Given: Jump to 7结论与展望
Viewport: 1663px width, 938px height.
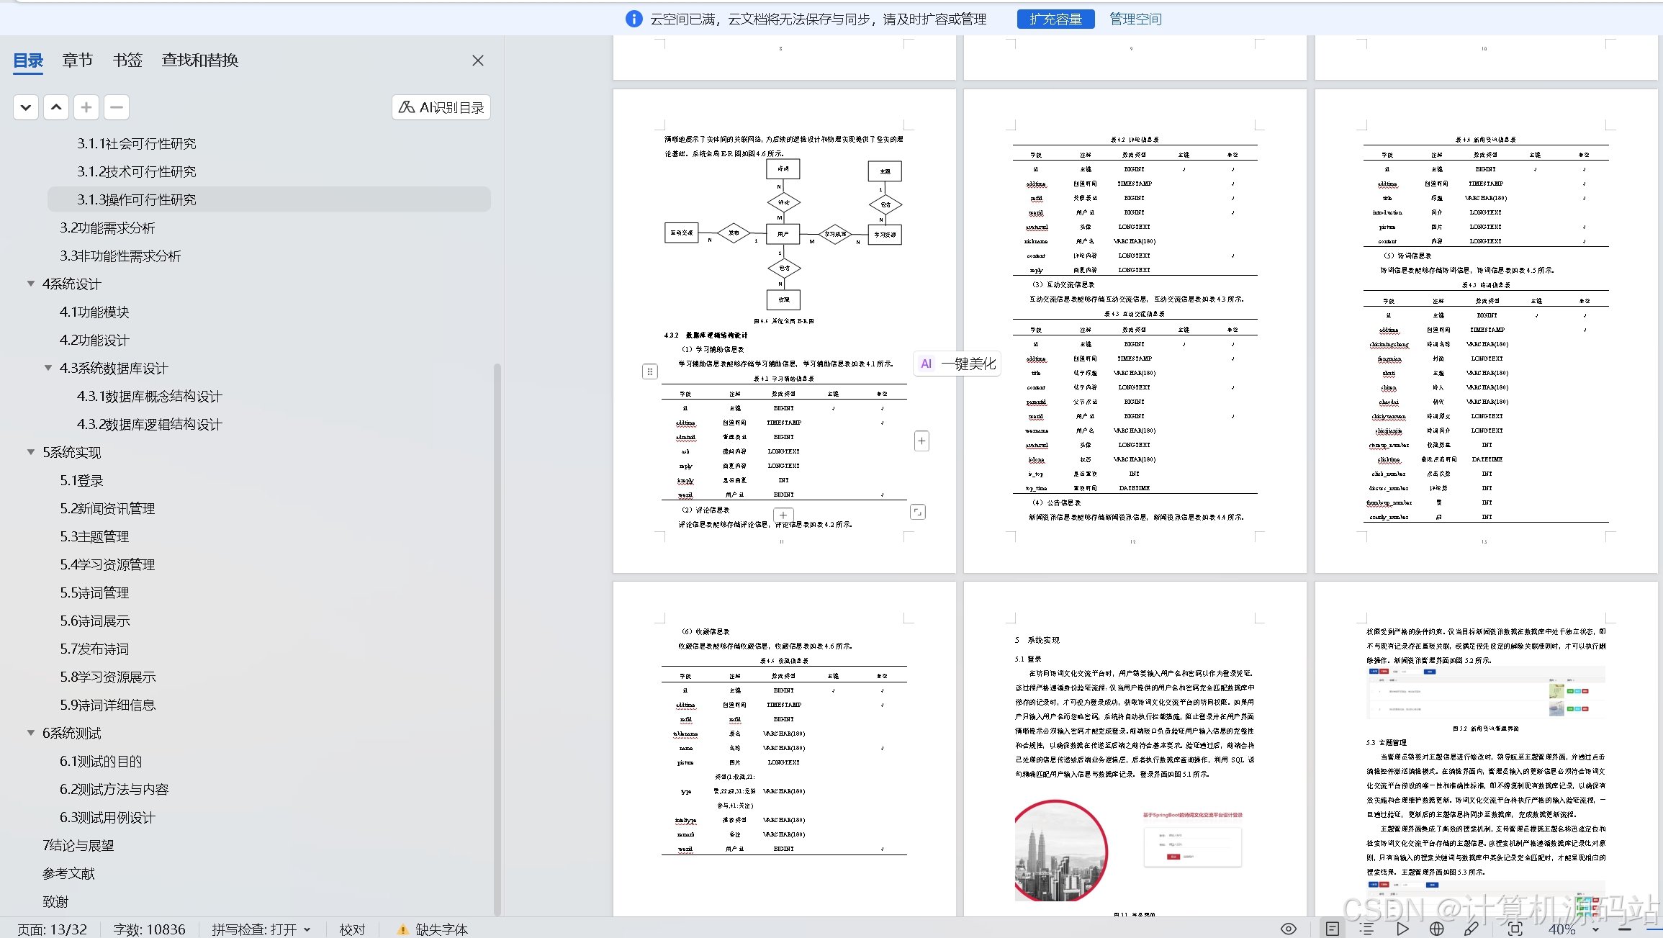Looking at the screenshot, I should click(x=78, y=846).
